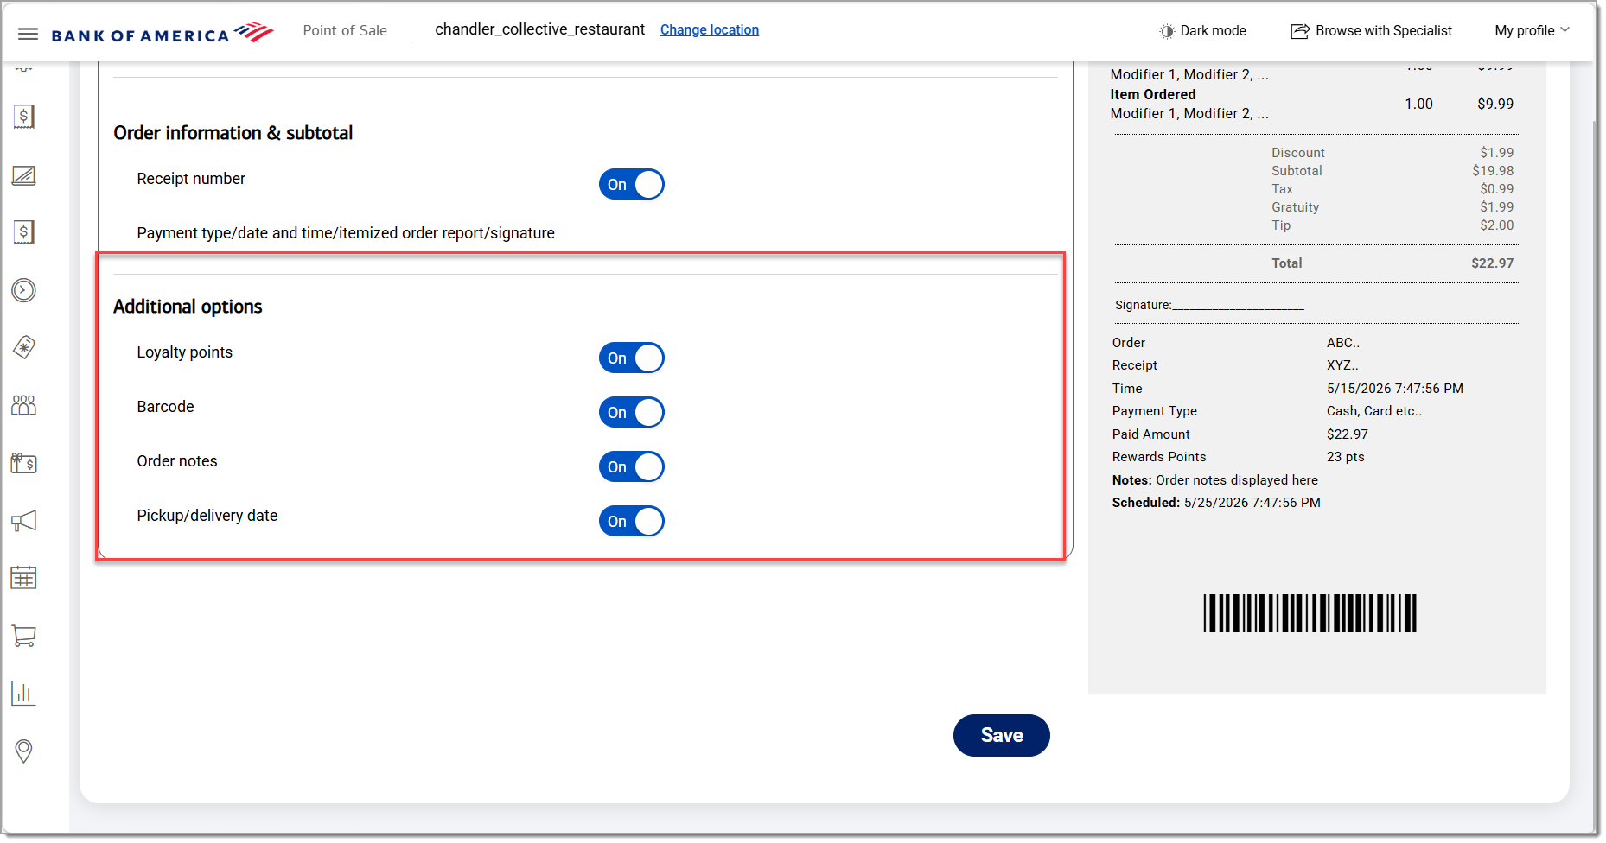
Task: Open the hamburger navigation menu
Action: coord(28,34)
